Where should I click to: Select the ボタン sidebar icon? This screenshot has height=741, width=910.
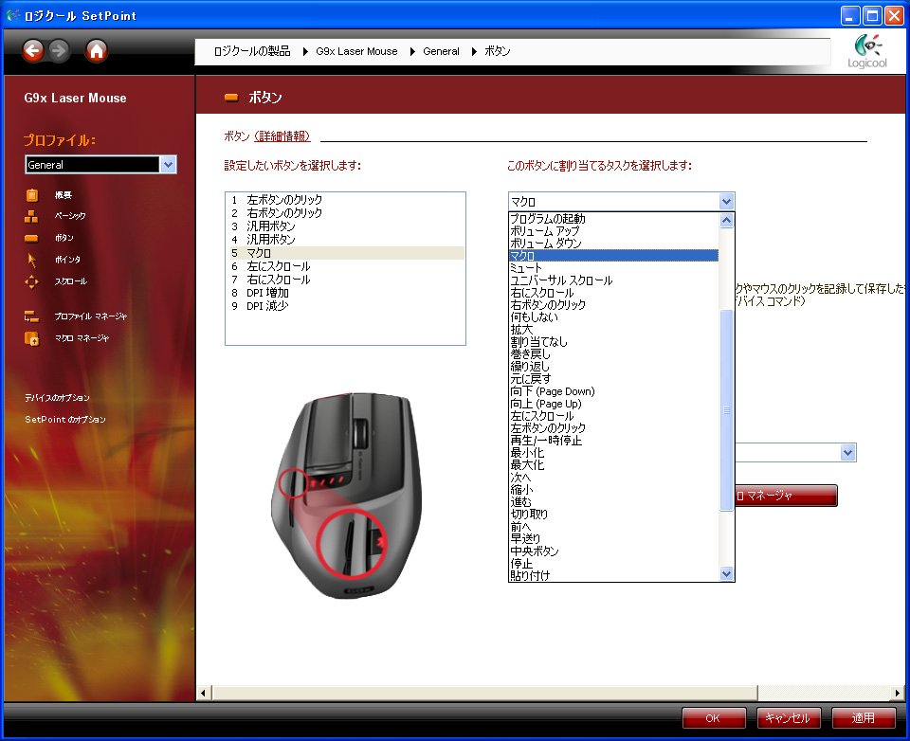coord(32,238)
